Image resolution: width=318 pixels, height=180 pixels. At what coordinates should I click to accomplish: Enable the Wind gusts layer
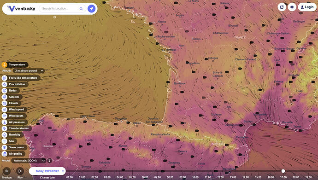click(14, 116)
